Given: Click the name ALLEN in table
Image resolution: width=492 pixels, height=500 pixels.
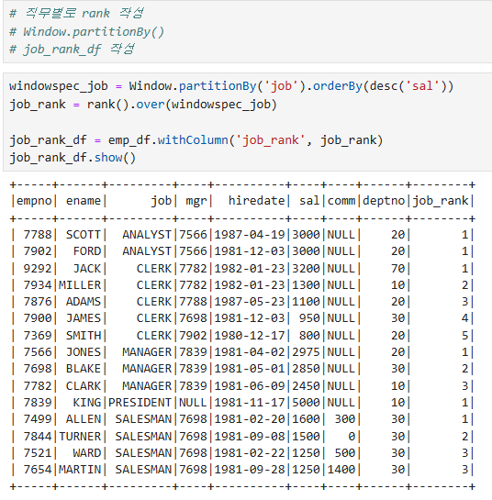Looking at the screenshot, I should pos(84,419).
